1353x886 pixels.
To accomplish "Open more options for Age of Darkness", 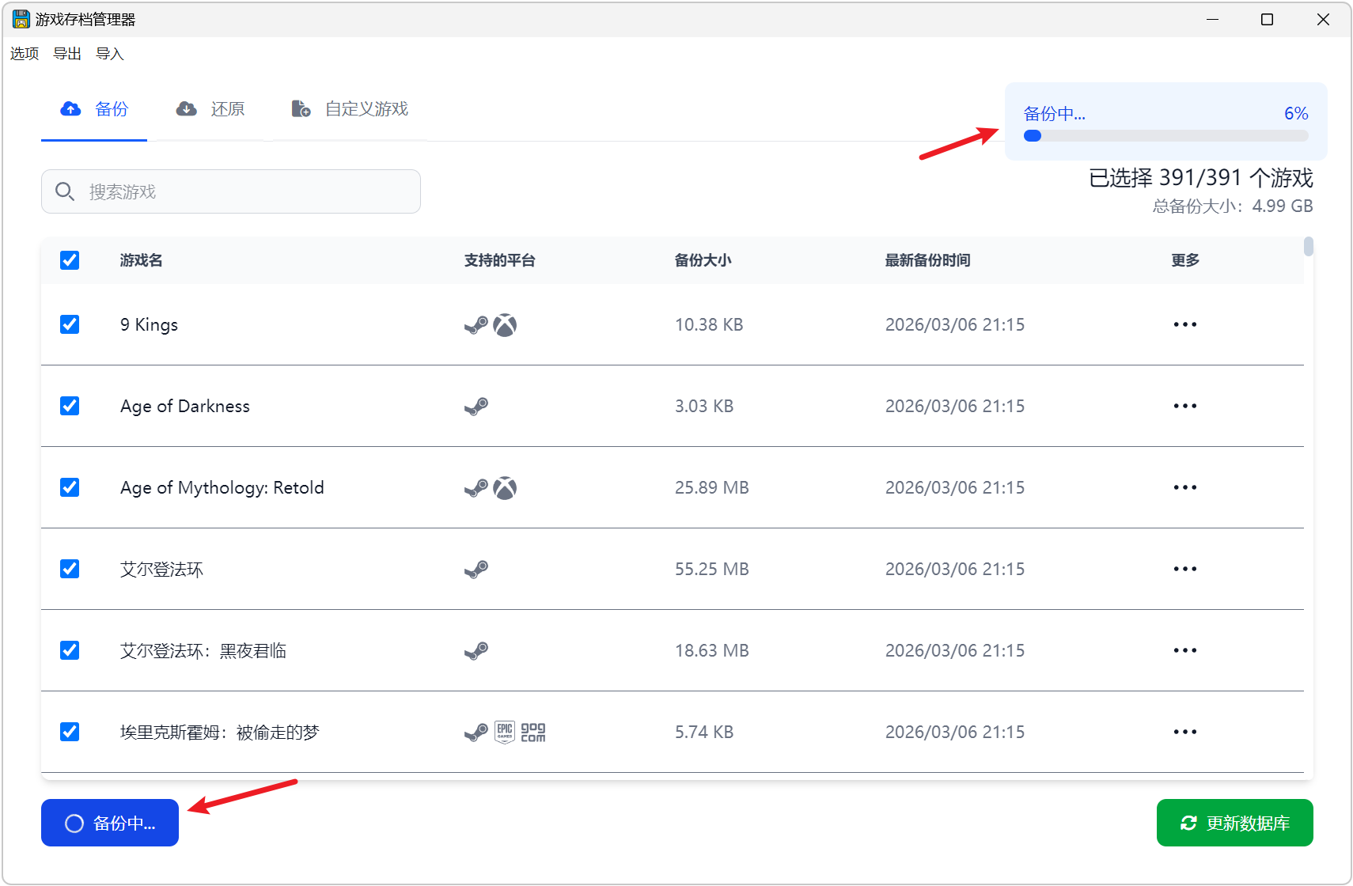I will point(1185,406).
